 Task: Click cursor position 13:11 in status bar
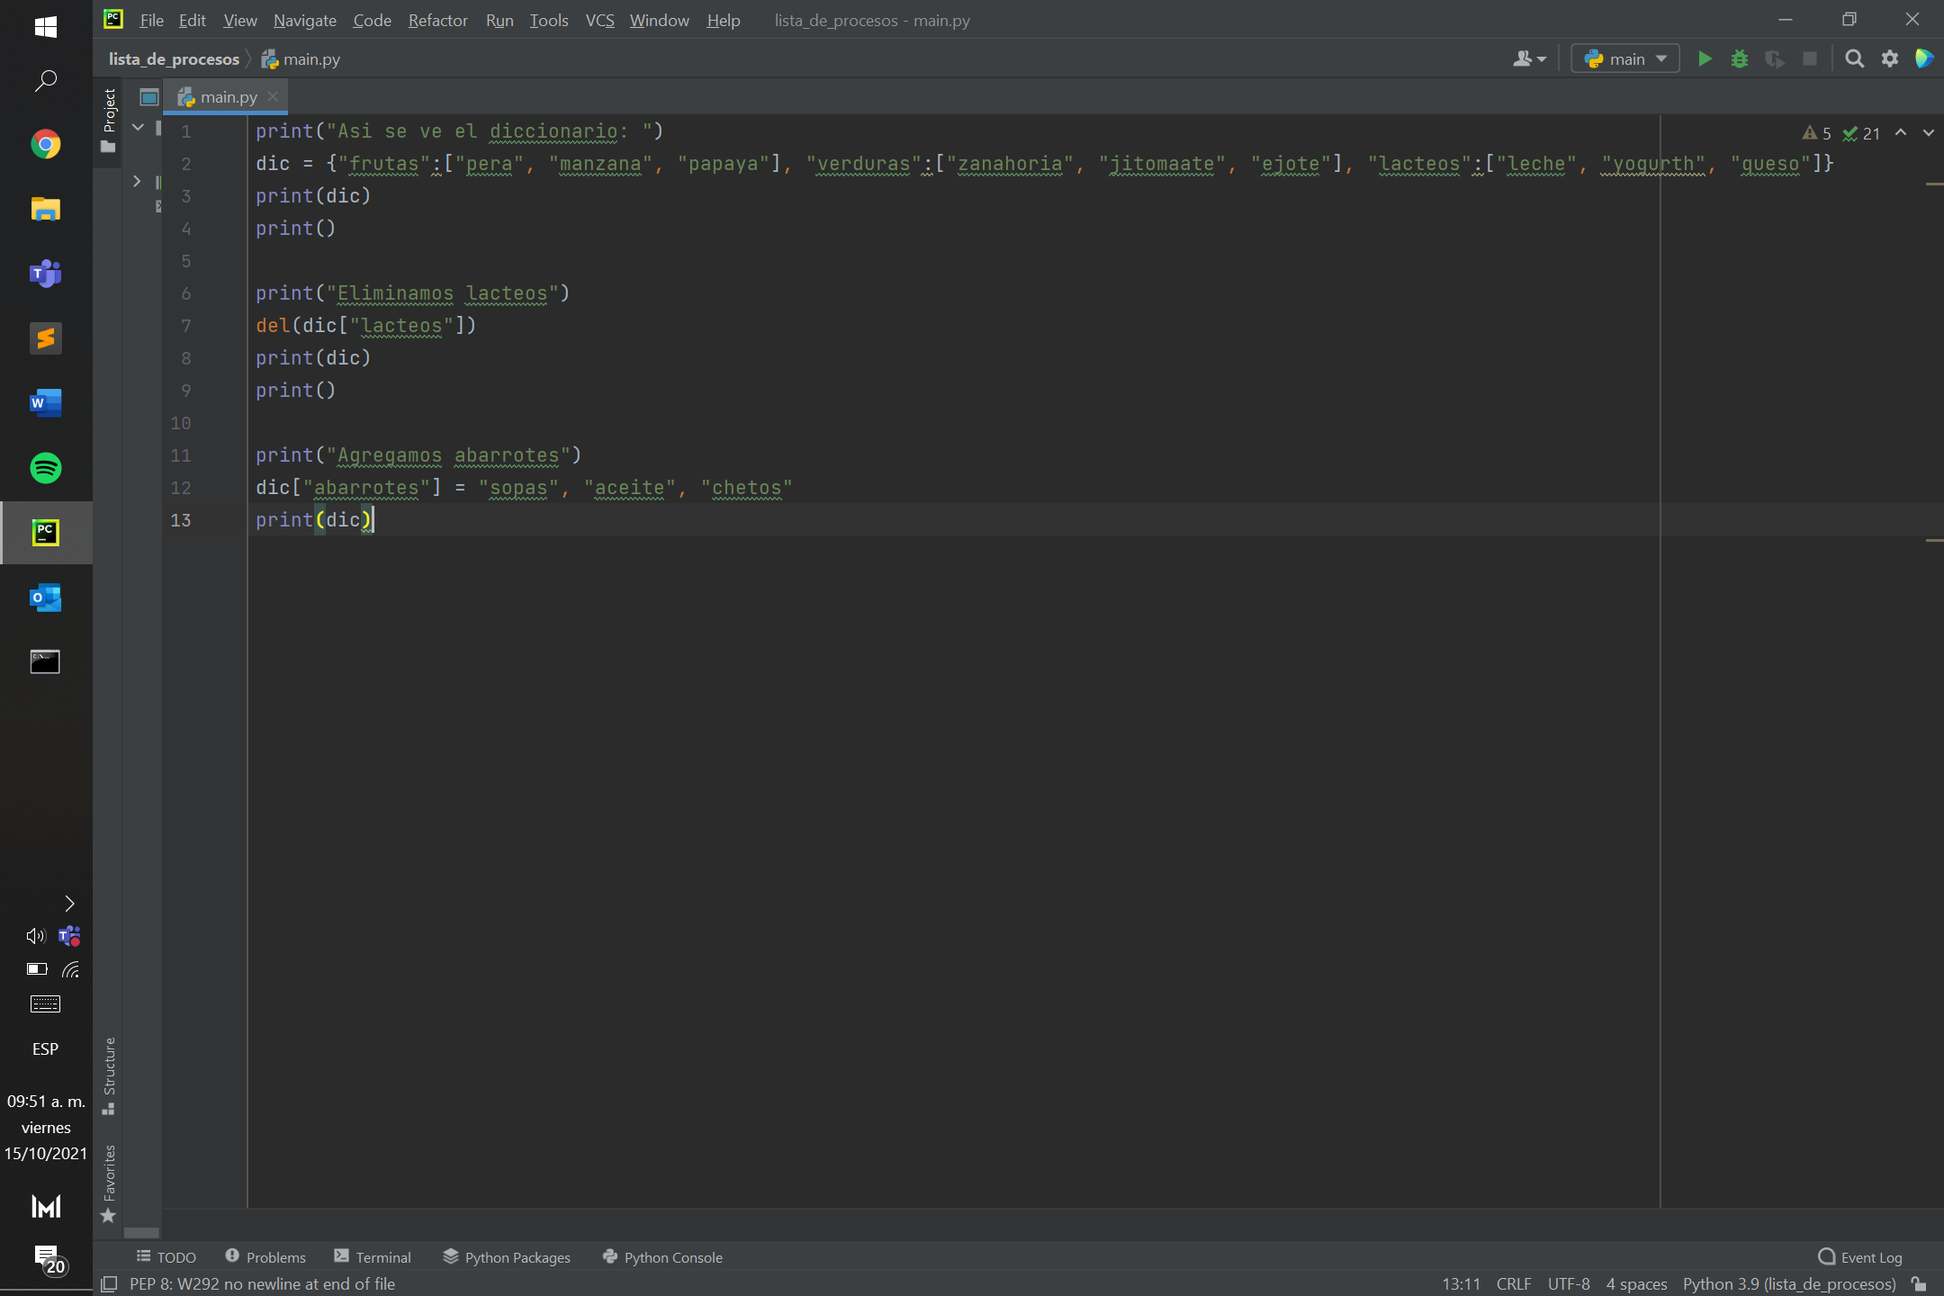[1461, 1284]
